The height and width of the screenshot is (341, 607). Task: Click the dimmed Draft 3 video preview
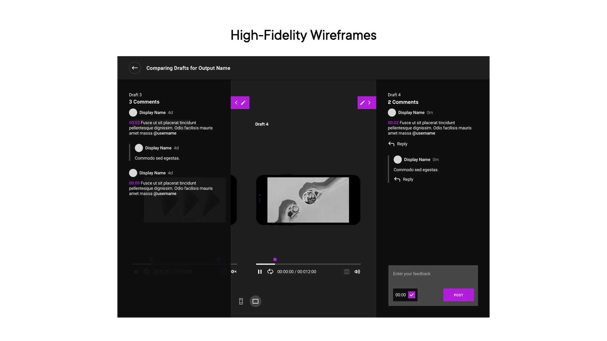(185, 200)
